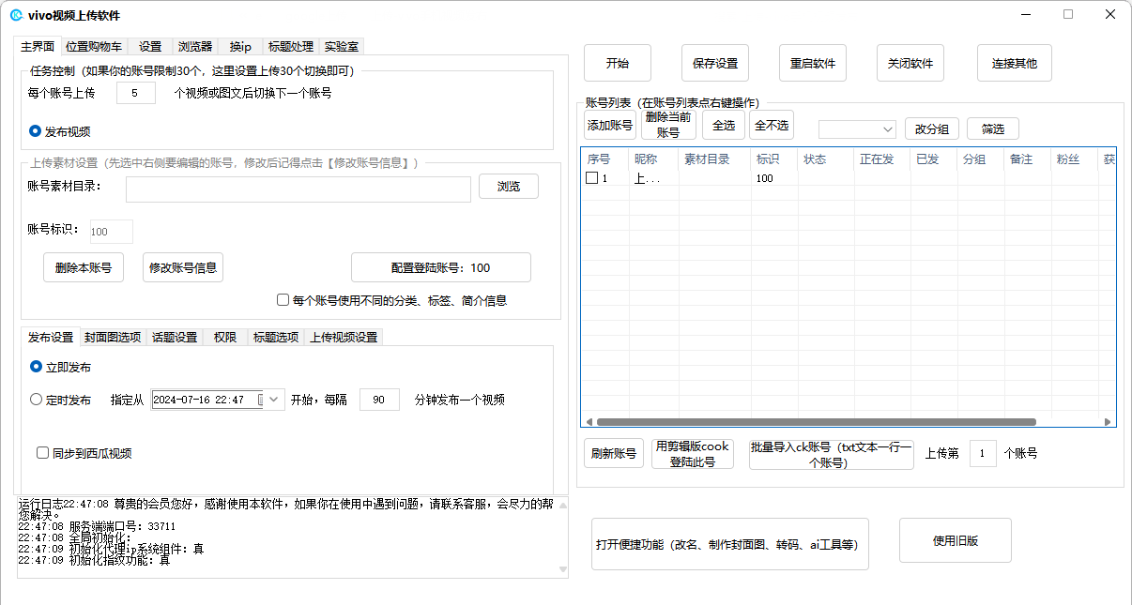Click log panel scroll-down arrow
Image resolution: width=1132 pixels, height=605 pixels.
(562, 568)
